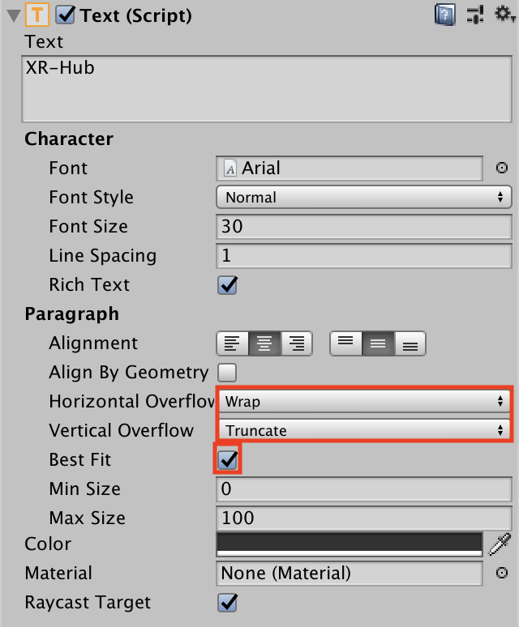Pick a color with the eyedropper
The height and width of the screenshot is (627, 519).
[x=500, y=544]
